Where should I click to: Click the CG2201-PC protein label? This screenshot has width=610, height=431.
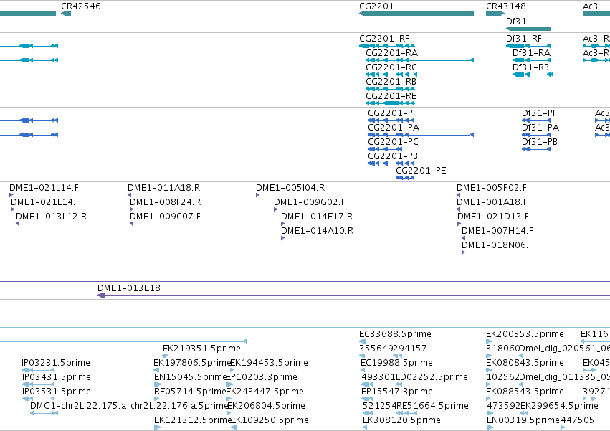coord(393,142)
